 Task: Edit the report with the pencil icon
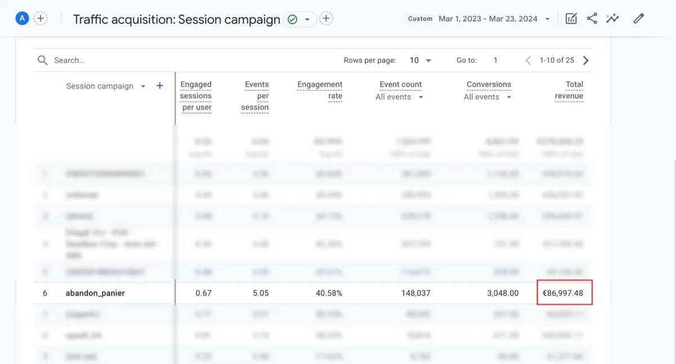[638, 19]
